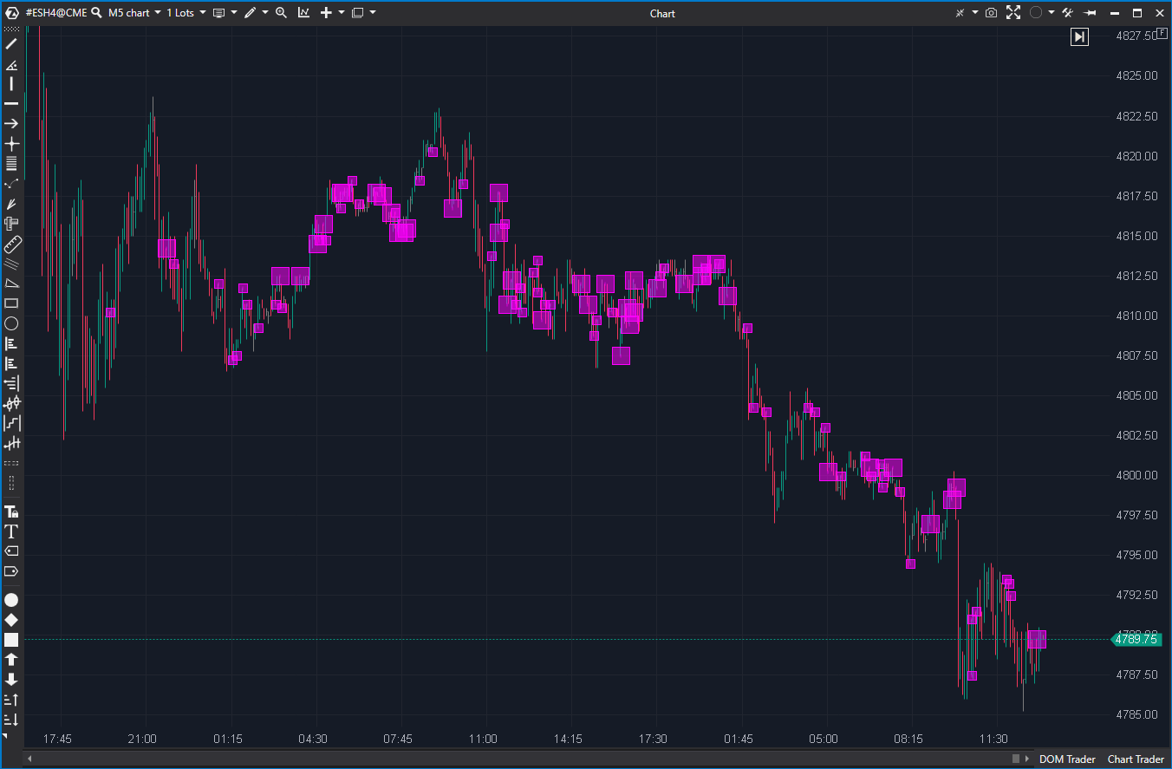Screen dimensions: 1172x769
Task: Place a filled circle marker
Action: 11,600
